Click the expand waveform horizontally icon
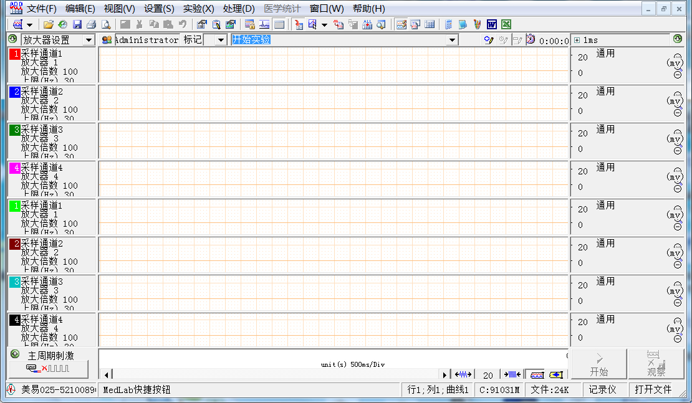The image size is (692, 403). [463, 374]
